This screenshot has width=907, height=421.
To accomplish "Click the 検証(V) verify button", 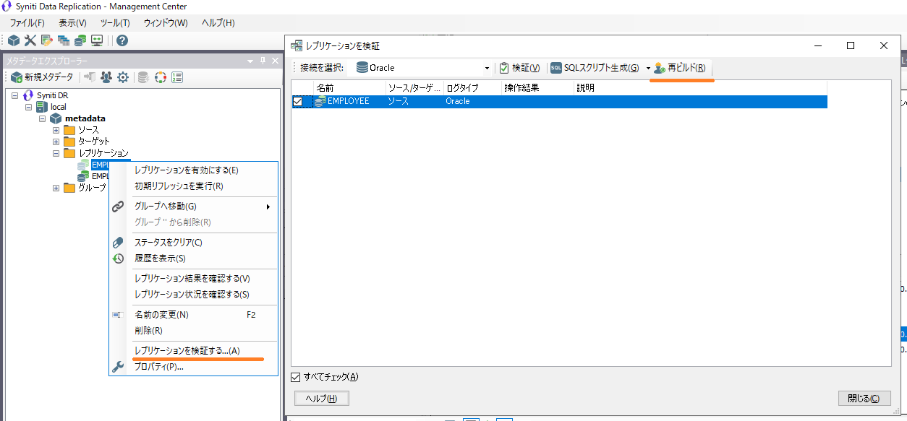I will [x=520, y=68].
